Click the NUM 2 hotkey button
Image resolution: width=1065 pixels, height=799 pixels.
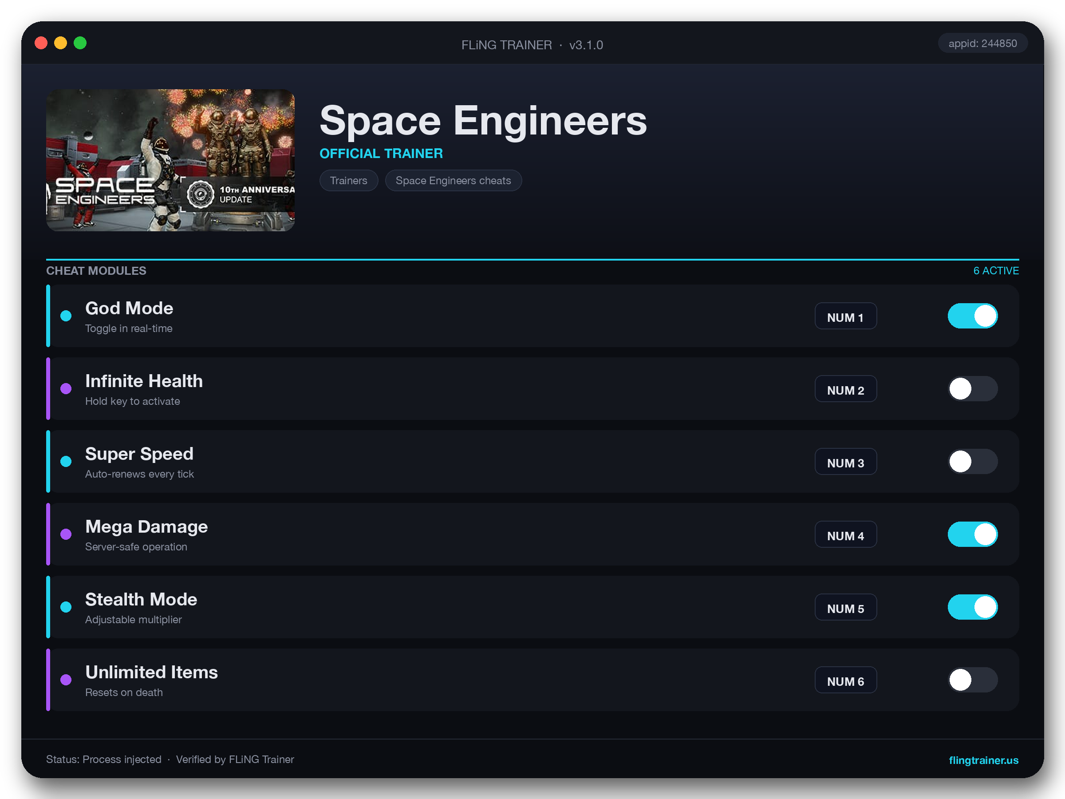845,389
